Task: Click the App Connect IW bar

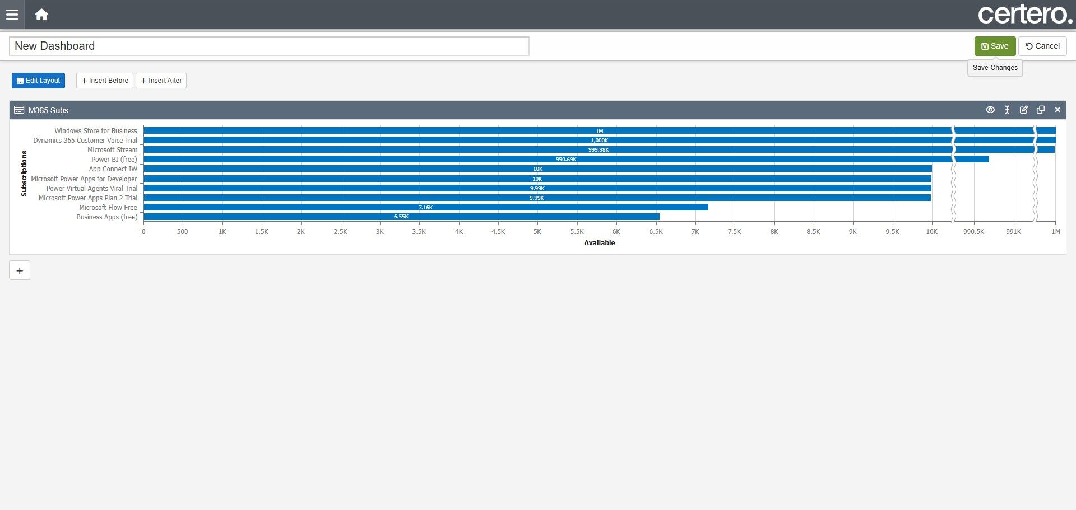Action: tap(537, 169)
